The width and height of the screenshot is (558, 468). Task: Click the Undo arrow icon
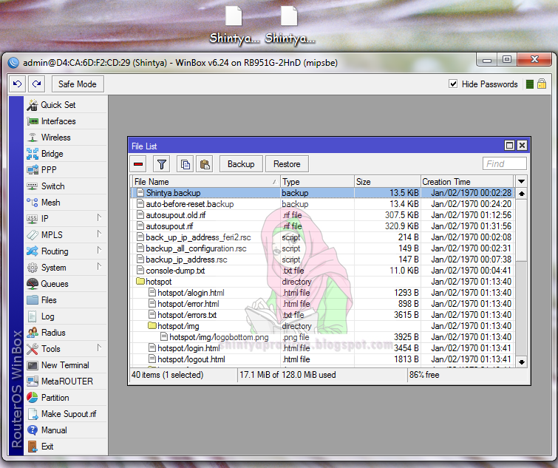[x=17, y=84]
